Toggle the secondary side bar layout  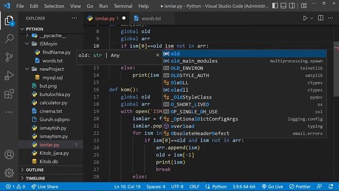click(x=292, y=6)
